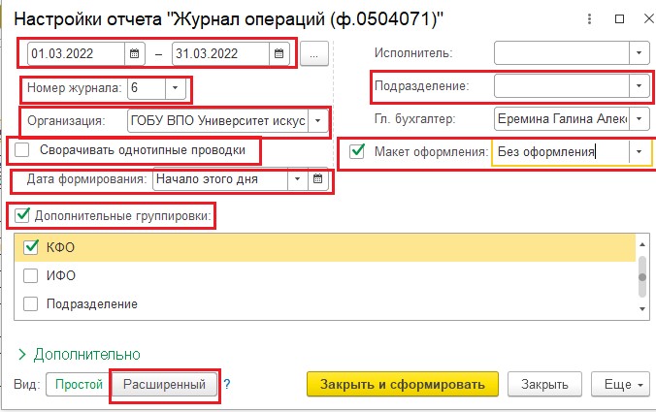Uncheck Дополнительные группировки checkbox
656x412 pixels.
pos(21,215)
